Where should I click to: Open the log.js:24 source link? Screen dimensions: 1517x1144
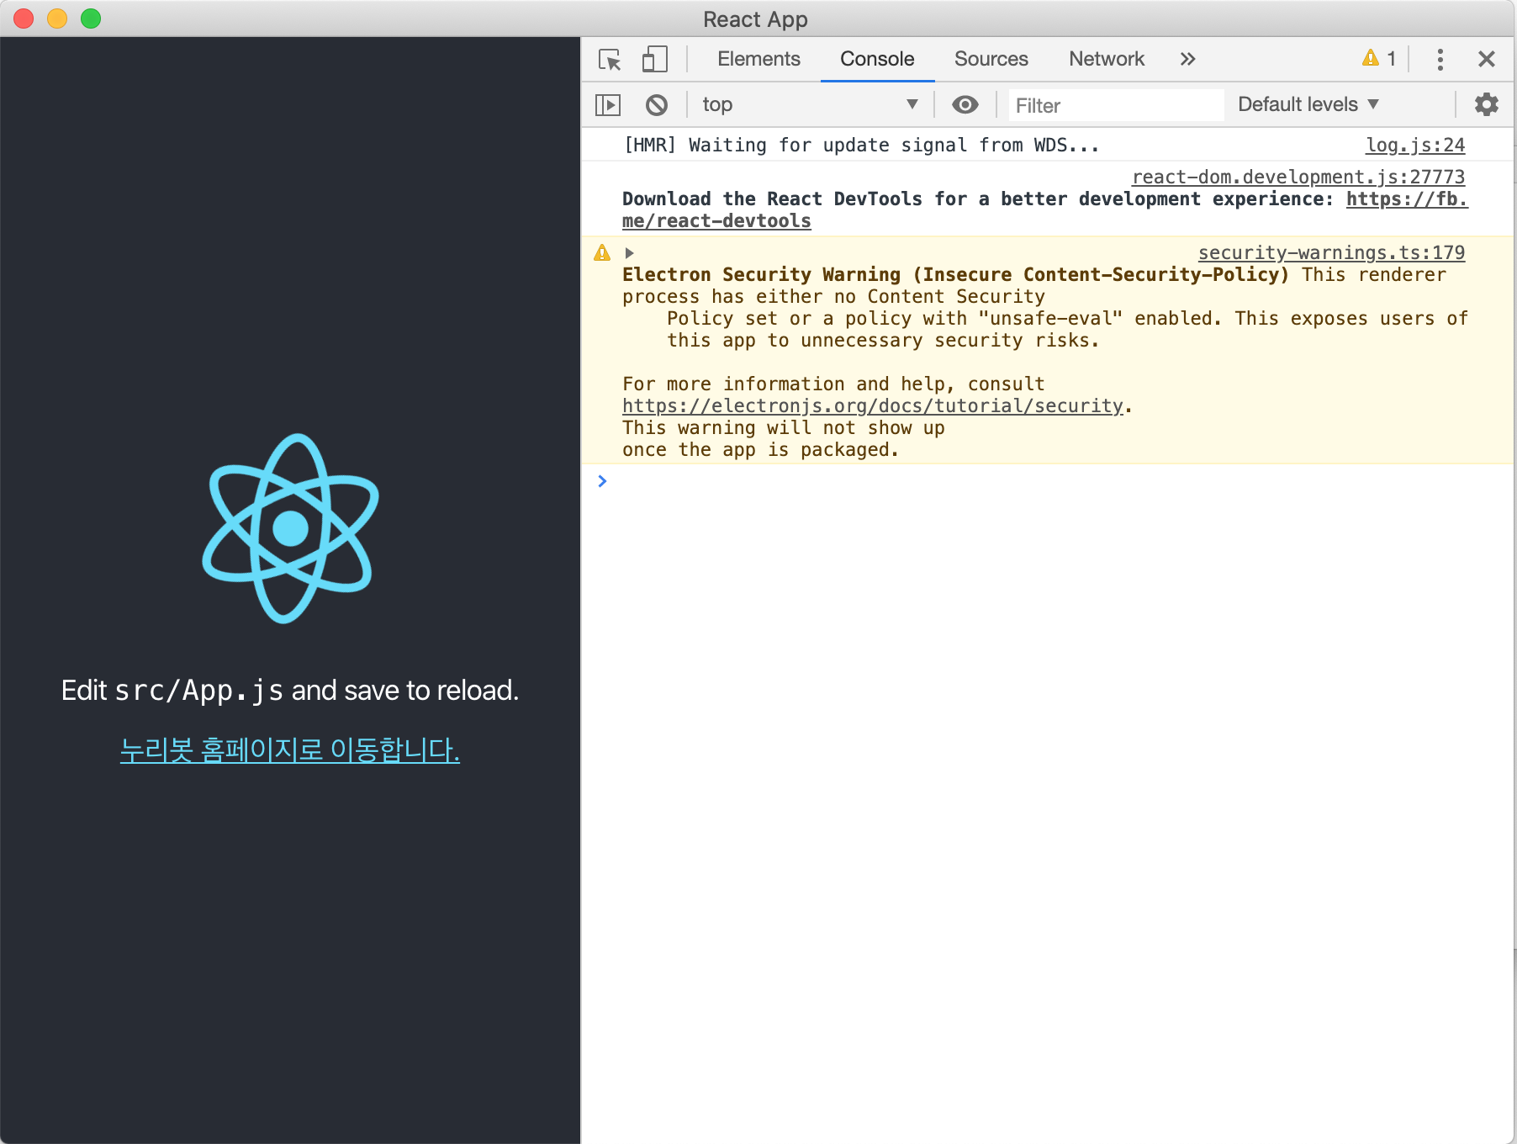click(x=1415, y=145)
